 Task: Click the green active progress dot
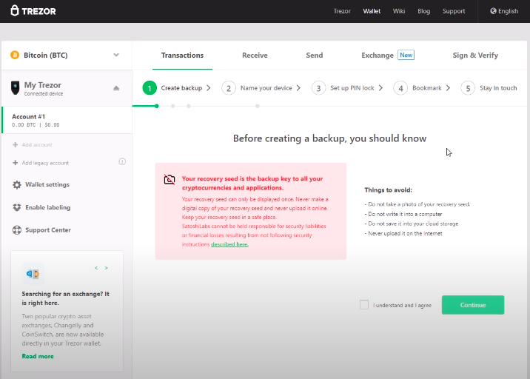pos(156,106)
